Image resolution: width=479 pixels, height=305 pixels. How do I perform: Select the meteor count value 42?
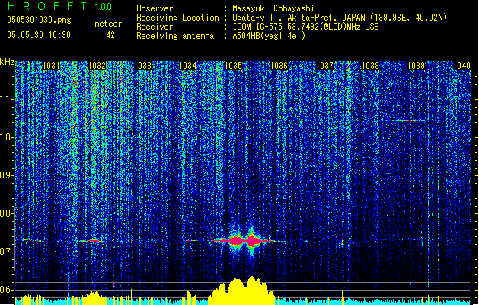click(110, 35)
